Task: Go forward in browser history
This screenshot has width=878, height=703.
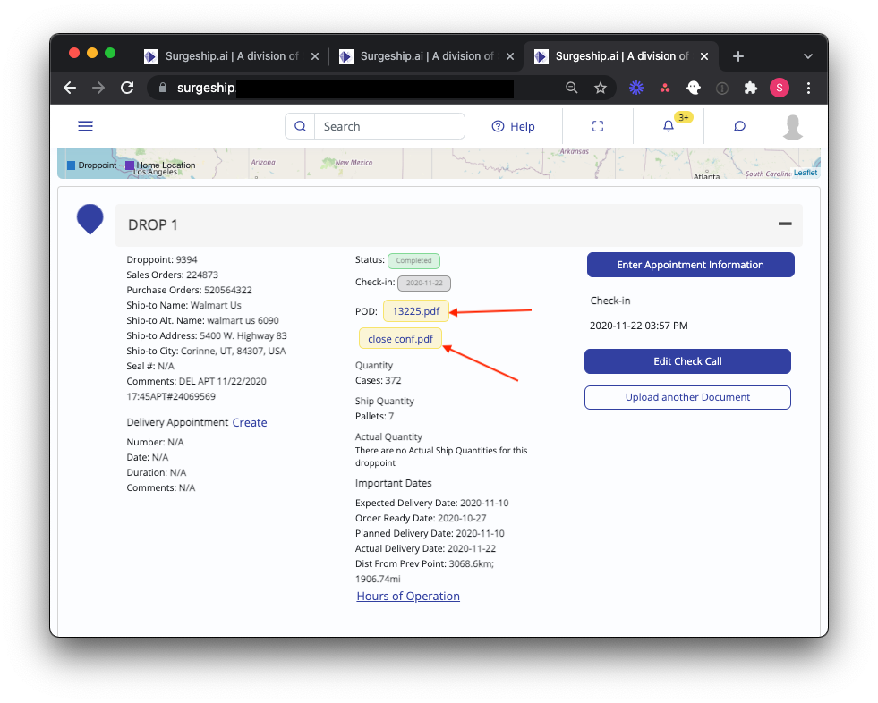Action: pyautogui.click(x=98, y=88)
